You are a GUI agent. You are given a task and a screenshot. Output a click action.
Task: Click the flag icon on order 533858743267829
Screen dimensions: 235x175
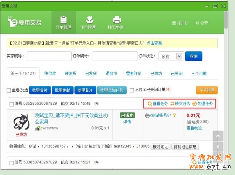click(x=96, y=162)
